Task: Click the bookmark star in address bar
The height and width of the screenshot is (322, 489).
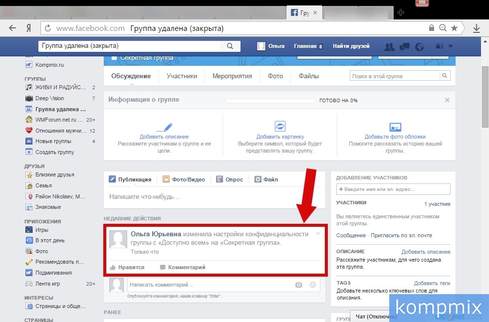Action: pos(454,28)
